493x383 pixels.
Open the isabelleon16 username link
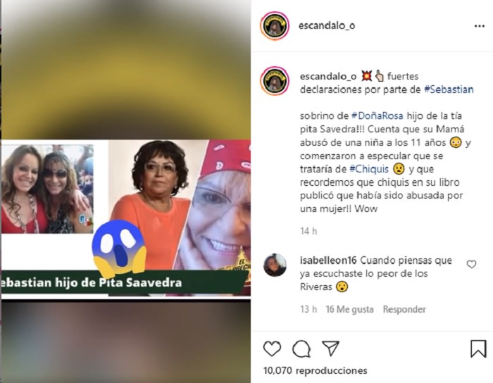coord(328,260)
